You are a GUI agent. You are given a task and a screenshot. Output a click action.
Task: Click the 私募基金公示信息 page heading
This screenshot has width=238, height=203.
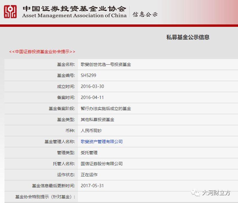click(188, 37)
